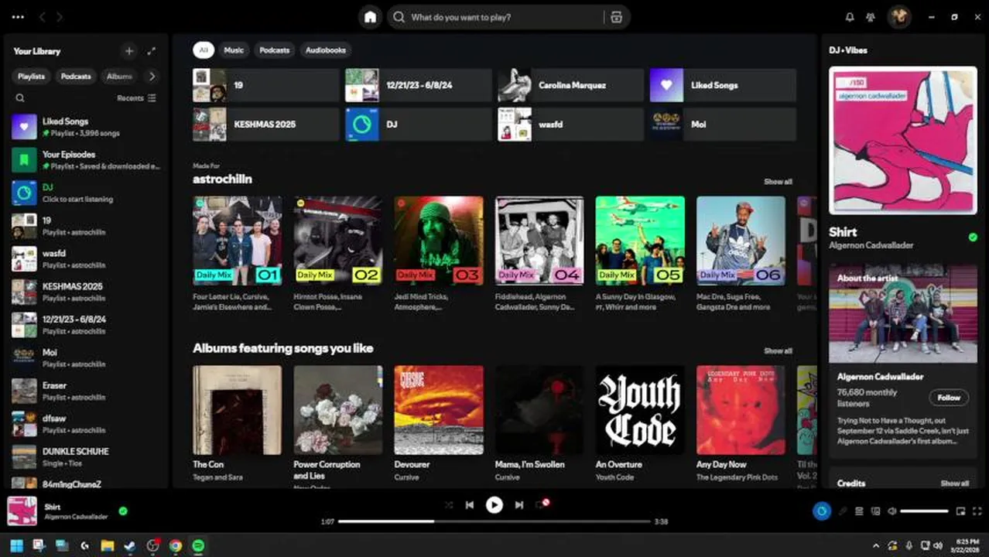Image resolution: width=989 pixels, height=557 pixels.
Task: Select the All filter tab
Action: [204, 50]
